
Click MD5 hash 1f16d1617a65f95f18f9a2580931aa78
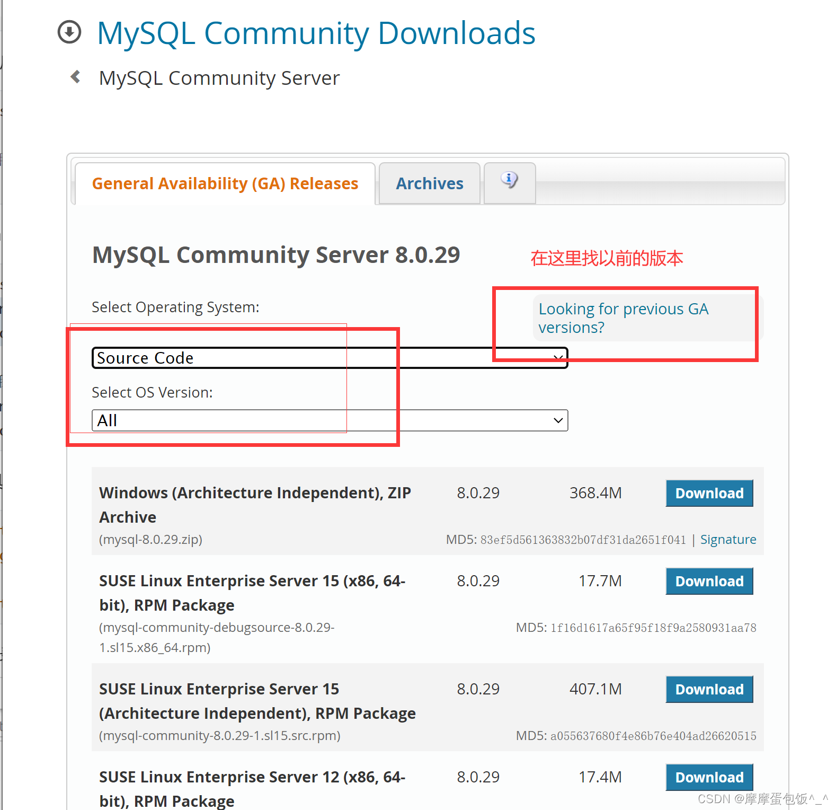tap(653, 628)
